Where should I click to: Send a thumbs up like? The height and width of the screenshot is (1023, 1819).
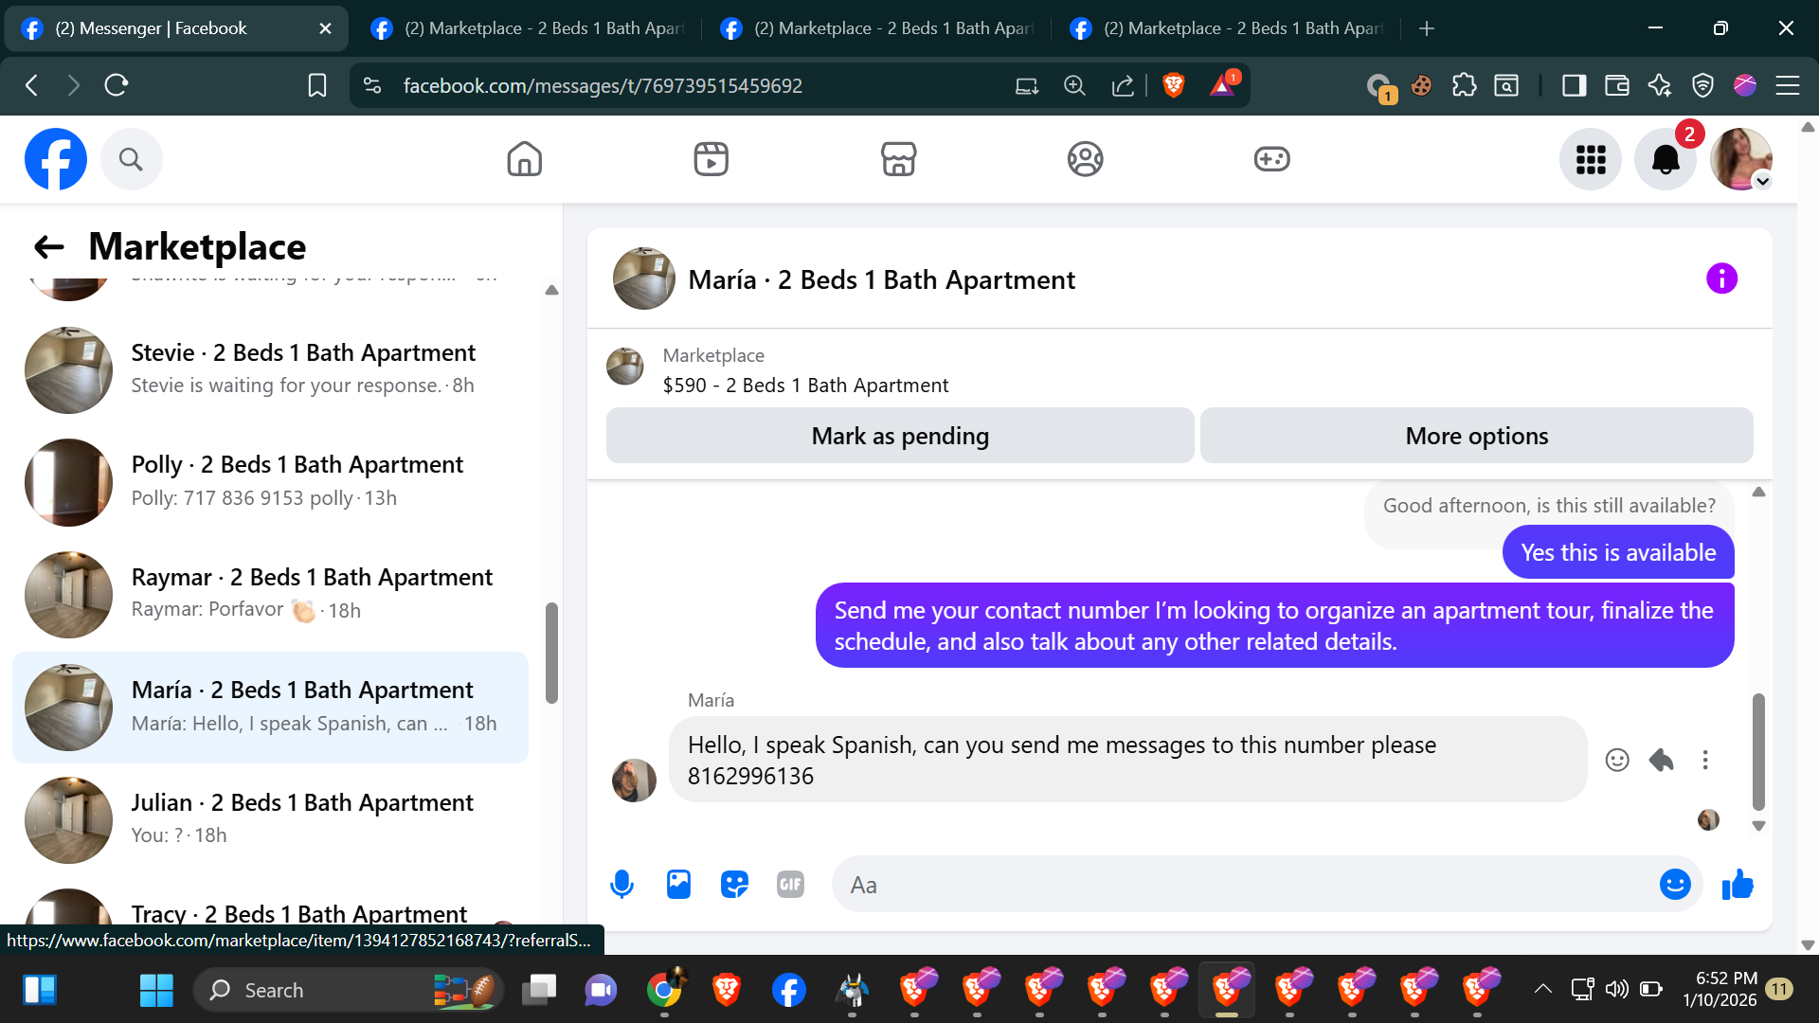tap(1738, 885)
